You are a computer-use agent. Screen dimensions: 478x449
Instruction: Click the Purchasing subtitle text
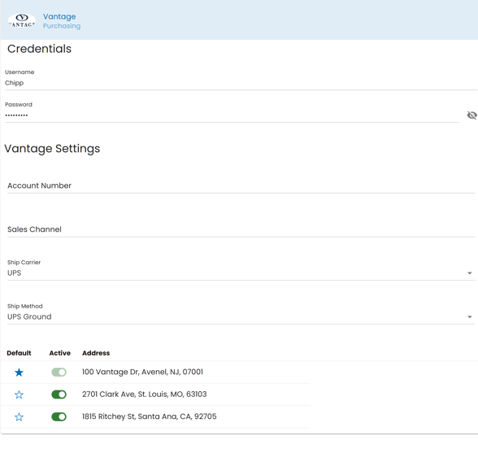coord(62,26)
